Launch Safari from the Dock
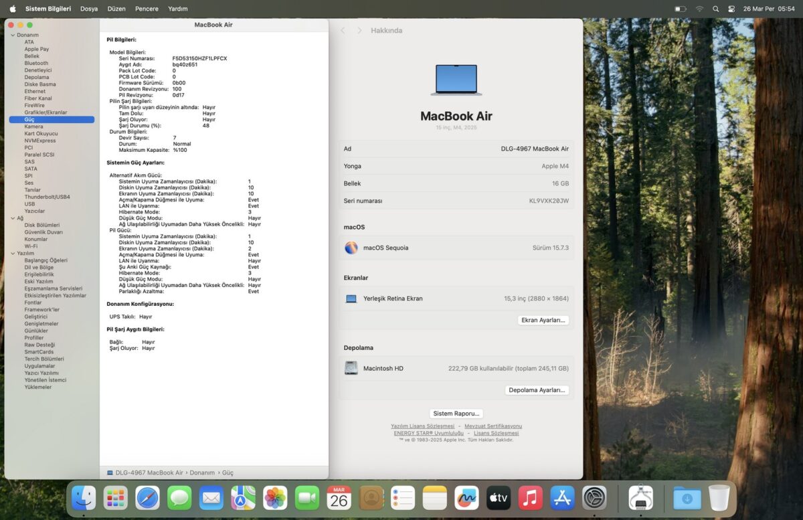The width and height of the screenshot is (803, 520). tap(148, 498)
